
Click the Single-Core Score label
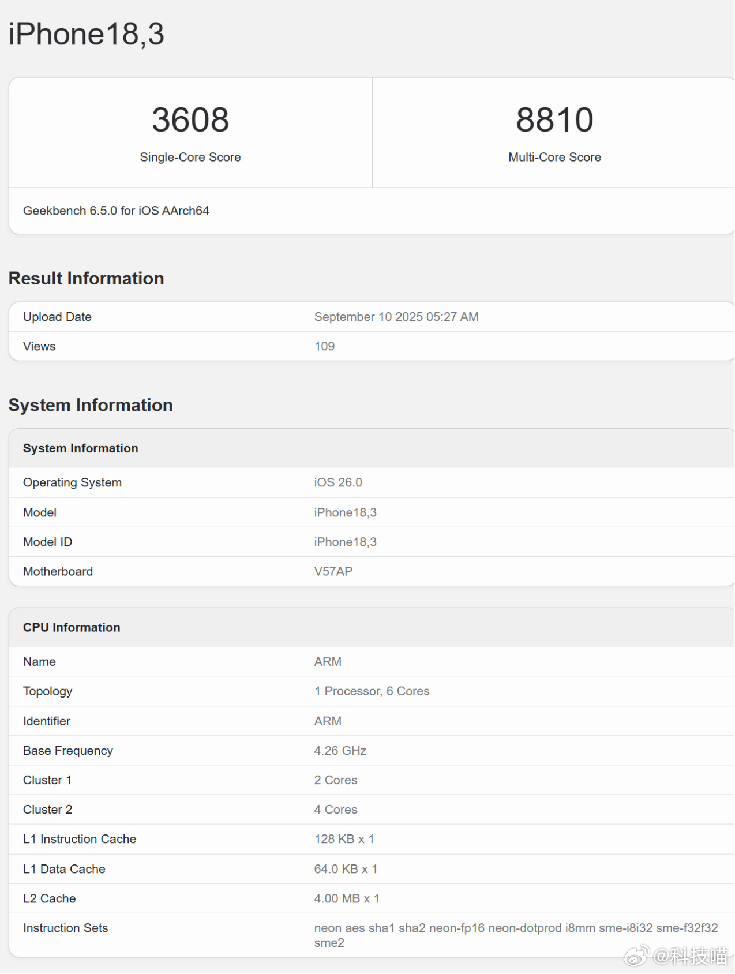(190, 157)
